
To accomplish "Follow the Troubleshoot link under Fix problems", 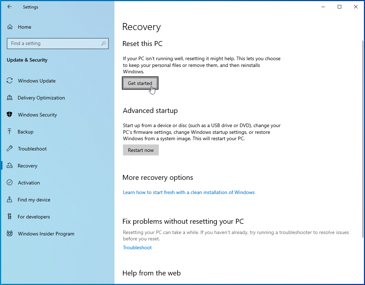I will click(137, 247).
